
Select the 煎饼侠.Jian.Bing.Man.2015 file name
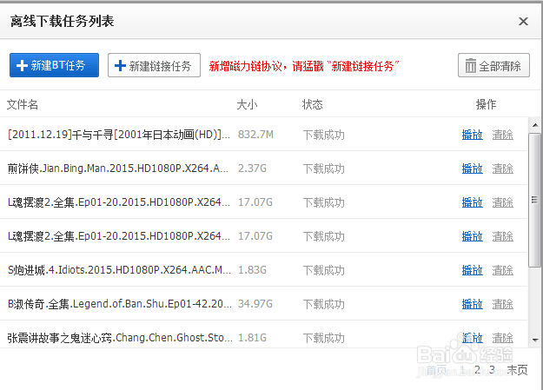pos(118,169)
